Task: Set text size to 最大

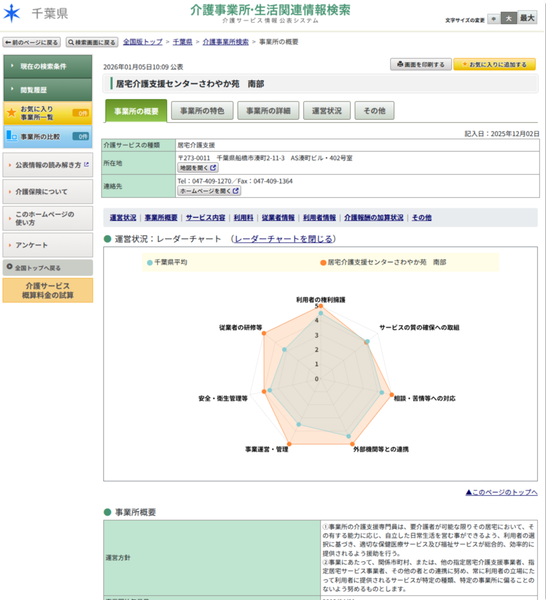Action: tap(527, 17)
